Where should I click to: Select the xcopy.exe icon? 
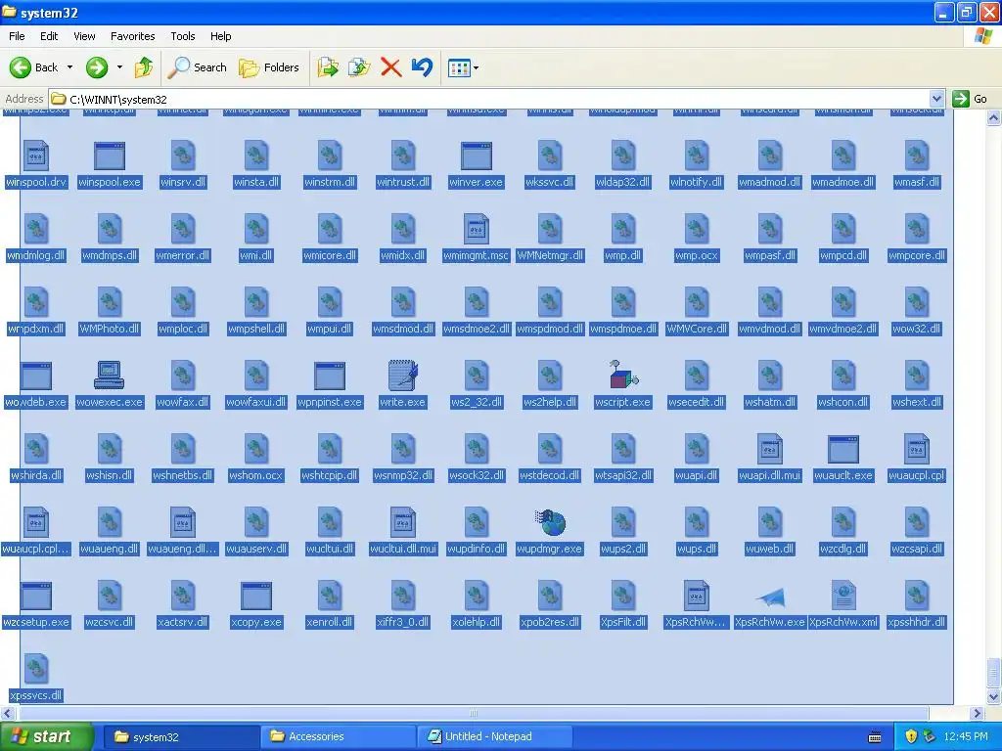click(256, 596)
